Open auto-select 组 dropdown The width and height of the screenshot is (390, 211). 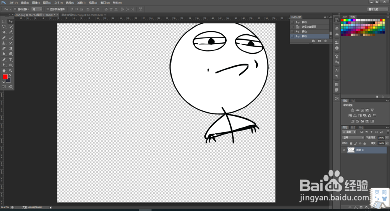coord(37,9)
